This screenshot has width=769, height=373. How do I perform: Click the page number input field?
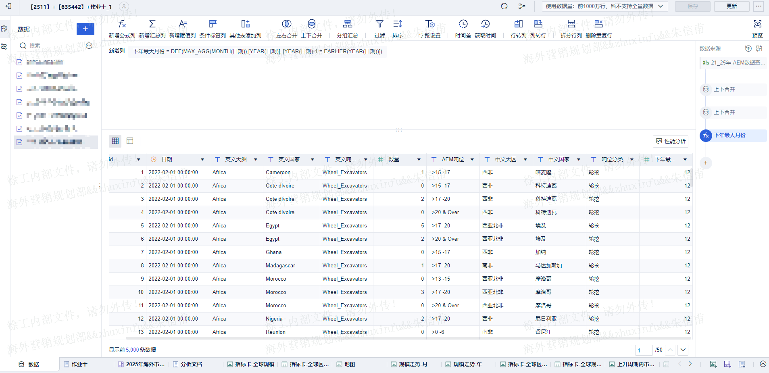click(x=644, y=350)
